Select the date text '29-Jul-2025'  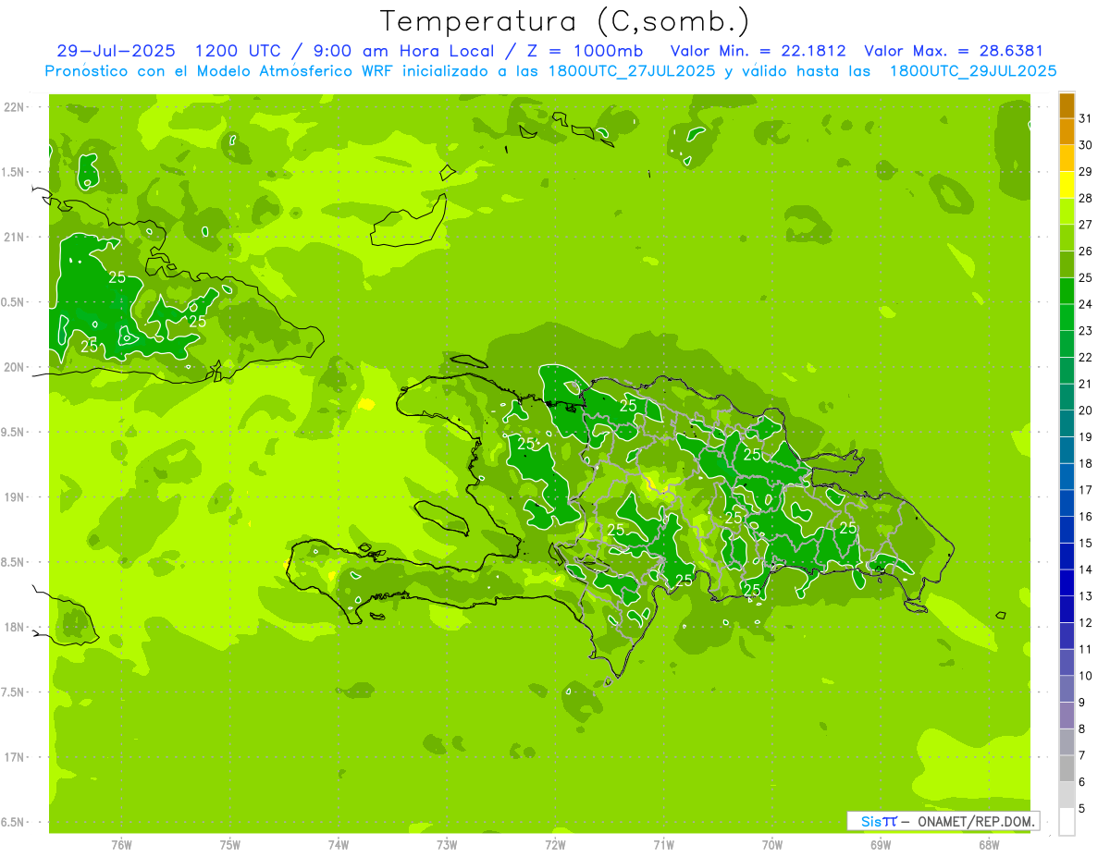[x=116, y=51]
